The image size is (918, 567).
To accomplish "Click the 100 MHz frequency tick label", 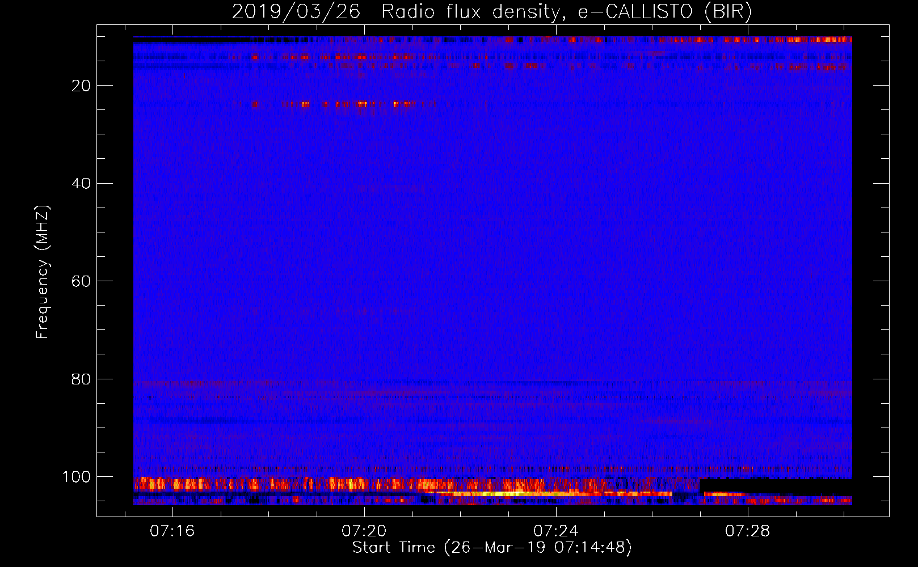I will 76,477.
